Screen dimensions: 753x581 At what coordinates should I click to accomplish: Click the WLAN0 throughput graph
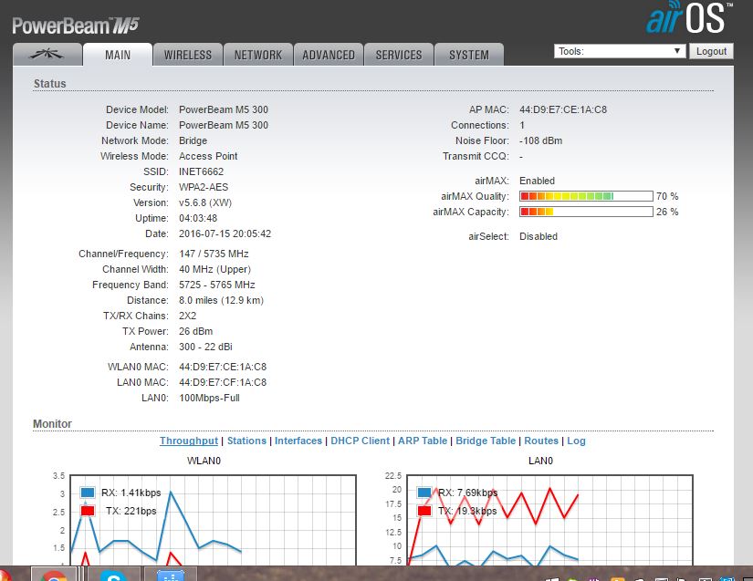tap(213, 520)
